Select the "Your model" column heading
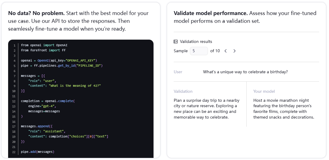Screen dimensions: 329x160 point(264,91)
